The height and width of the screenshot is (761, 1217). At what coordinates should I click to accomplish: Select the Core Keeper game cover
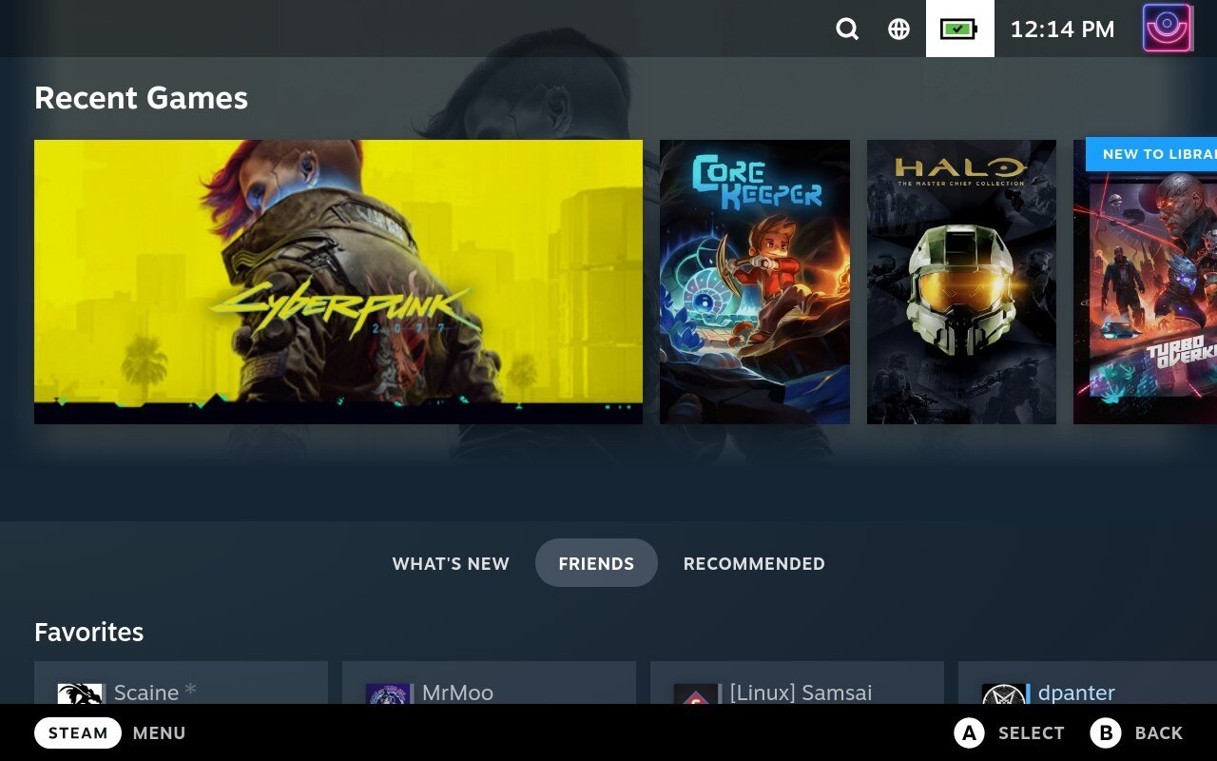click(755, 282)
